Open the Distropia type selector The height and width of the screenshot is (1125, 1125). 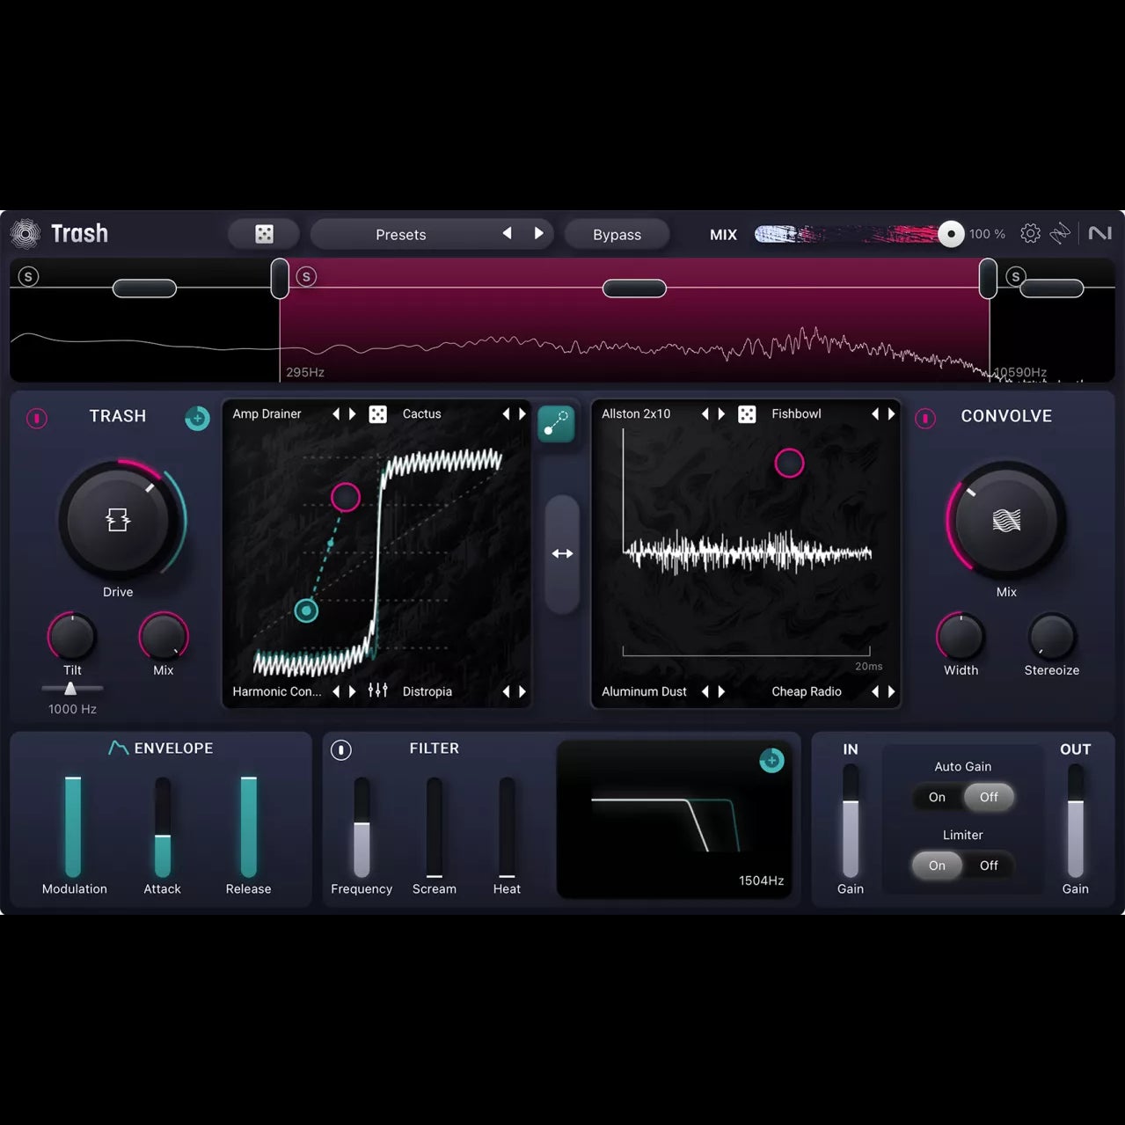pos(427,691)
